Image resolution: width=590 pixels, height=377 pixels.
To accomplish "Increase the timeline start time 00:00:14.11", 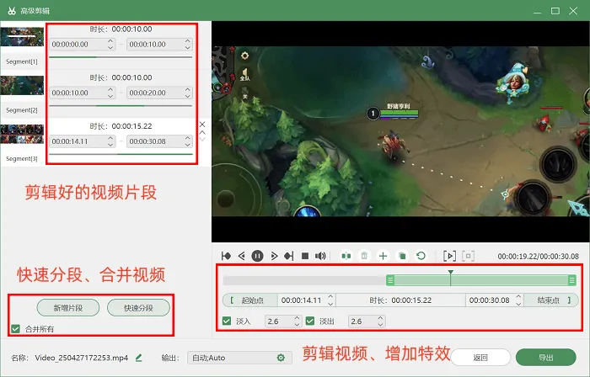I will click(x=330, y=297).
